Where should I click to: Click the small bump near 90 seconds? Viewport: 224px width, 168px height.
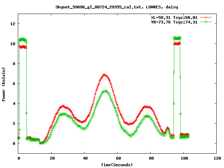[x=167, y=128]
